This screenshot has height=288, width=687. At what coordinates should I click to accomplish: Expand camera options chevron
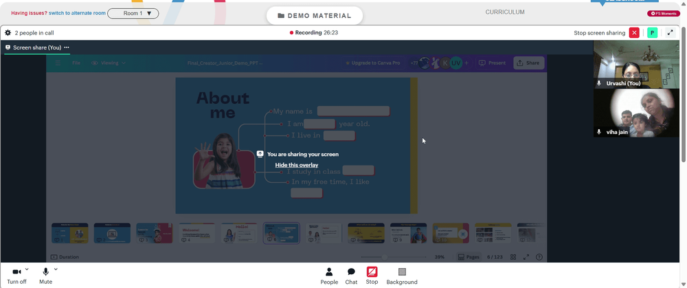(x=27, y=269)
